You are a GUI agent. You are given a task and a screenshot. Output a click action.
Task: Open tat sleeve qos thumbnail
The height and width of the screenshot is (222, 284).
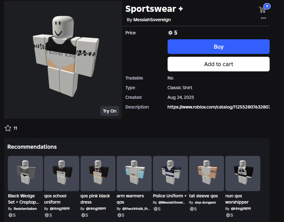(207, 173)
